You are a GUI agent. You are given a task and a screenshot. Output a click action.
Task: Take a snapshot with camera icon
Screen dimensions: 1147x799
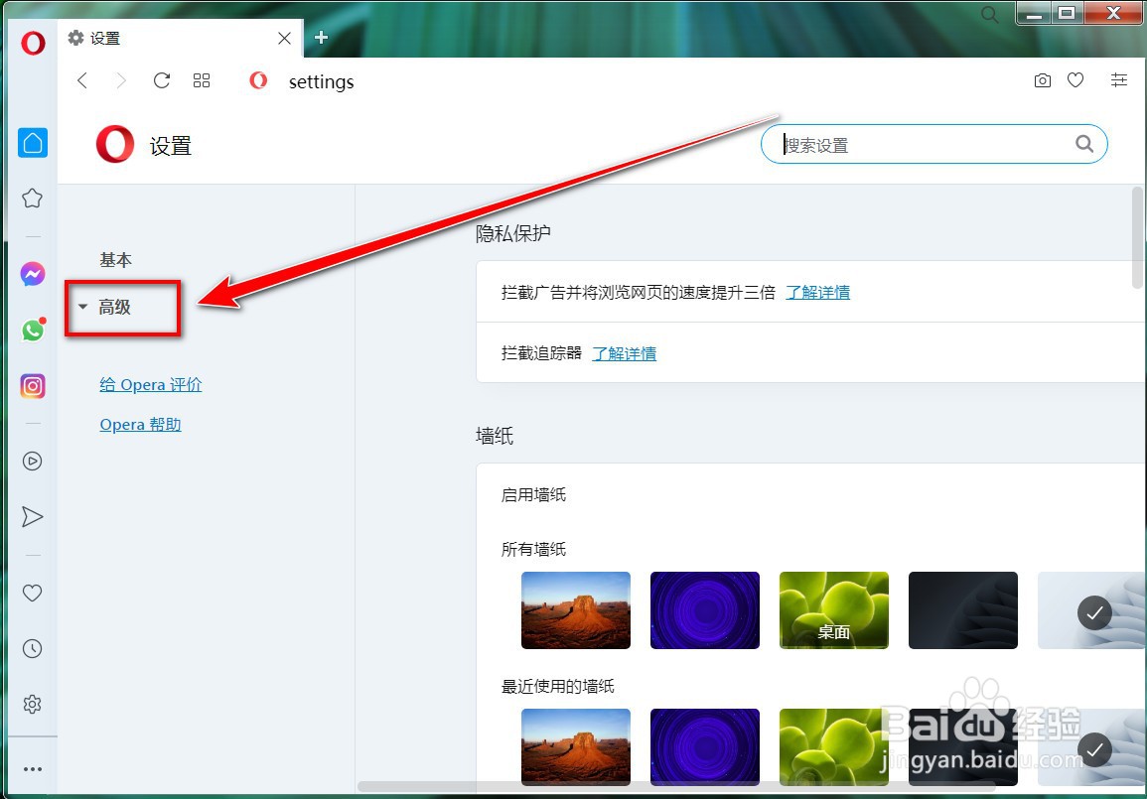click(x=1043, y=80)
